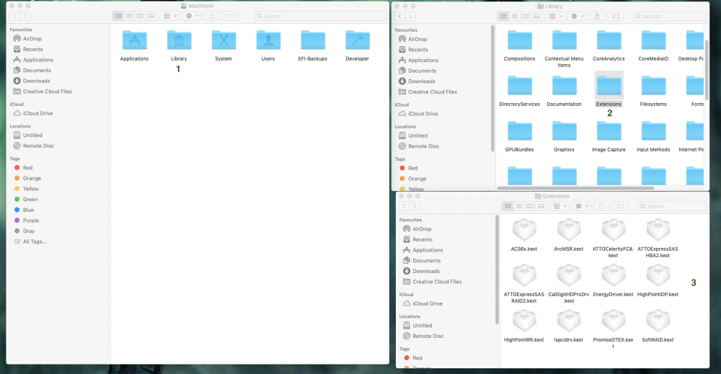The width and height of the screenshot is (721, 374).
Task: Open the Image Capture folder
Action: pos(609,131)
